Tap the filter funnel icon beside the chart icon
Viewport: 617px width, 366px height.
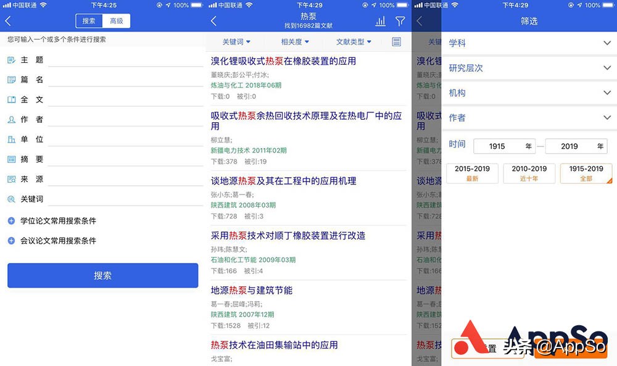click(400, 21)
